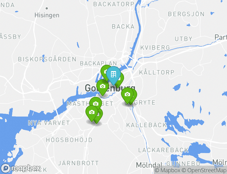Click the Kviberg district label
Screen dimensions: 227x174
[x=155, y=48]
